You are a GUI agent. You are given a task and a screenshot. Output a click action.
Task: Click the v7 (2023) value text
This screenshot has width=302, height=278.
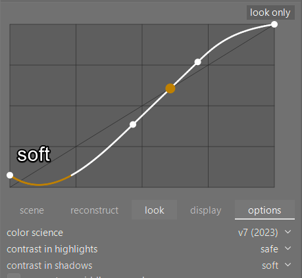(258, 233)
